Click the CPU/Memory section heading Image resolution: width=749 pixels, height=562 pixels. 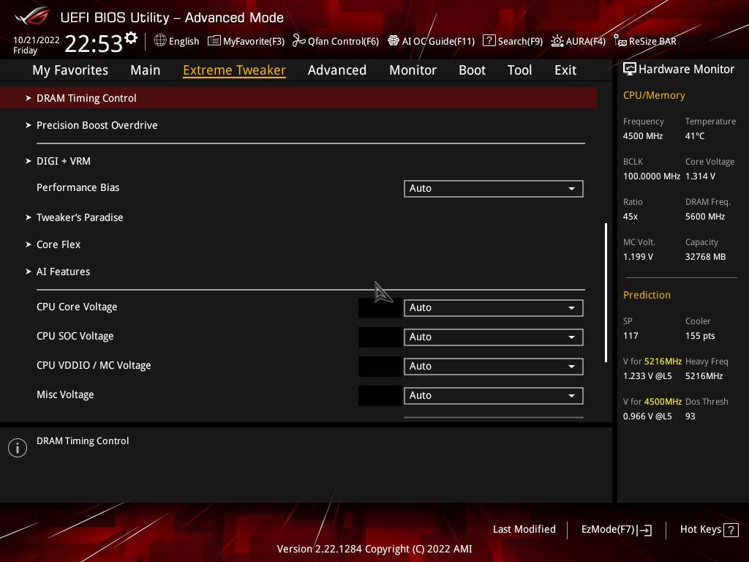coord(654,95)
